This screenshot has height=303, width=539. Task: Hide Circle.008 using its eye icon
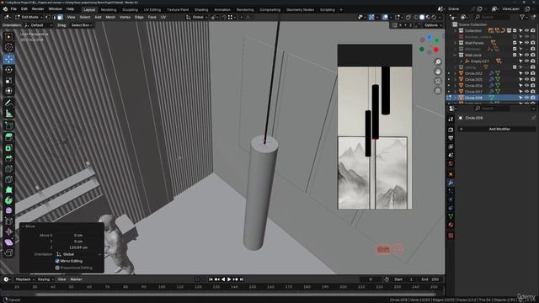526,98
